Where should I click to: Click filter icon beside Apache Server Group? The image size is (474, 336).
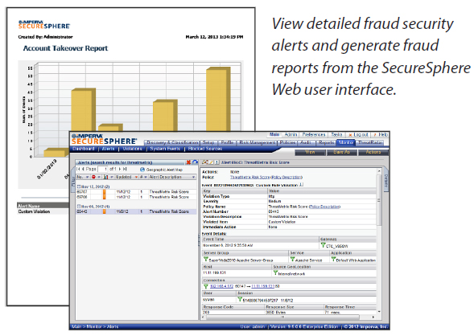(206, 260)
